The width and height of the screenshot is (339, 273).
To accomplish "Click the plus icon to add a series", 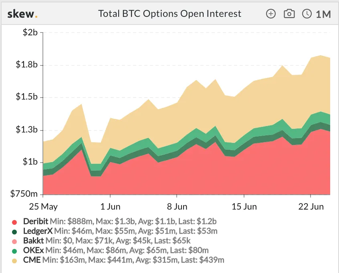I will 271,13.
